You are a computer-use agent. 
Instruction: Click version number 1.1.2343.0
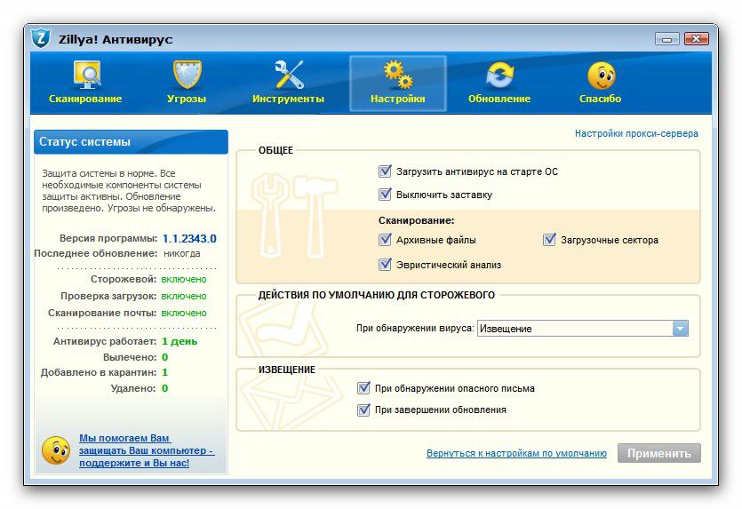click(x=189, y=239)
